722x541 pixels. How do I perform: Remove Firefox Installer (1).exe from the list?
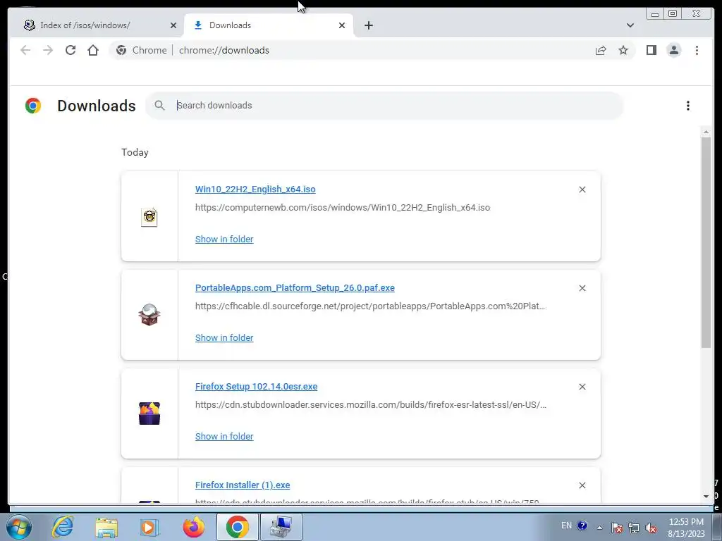[582, 485]
